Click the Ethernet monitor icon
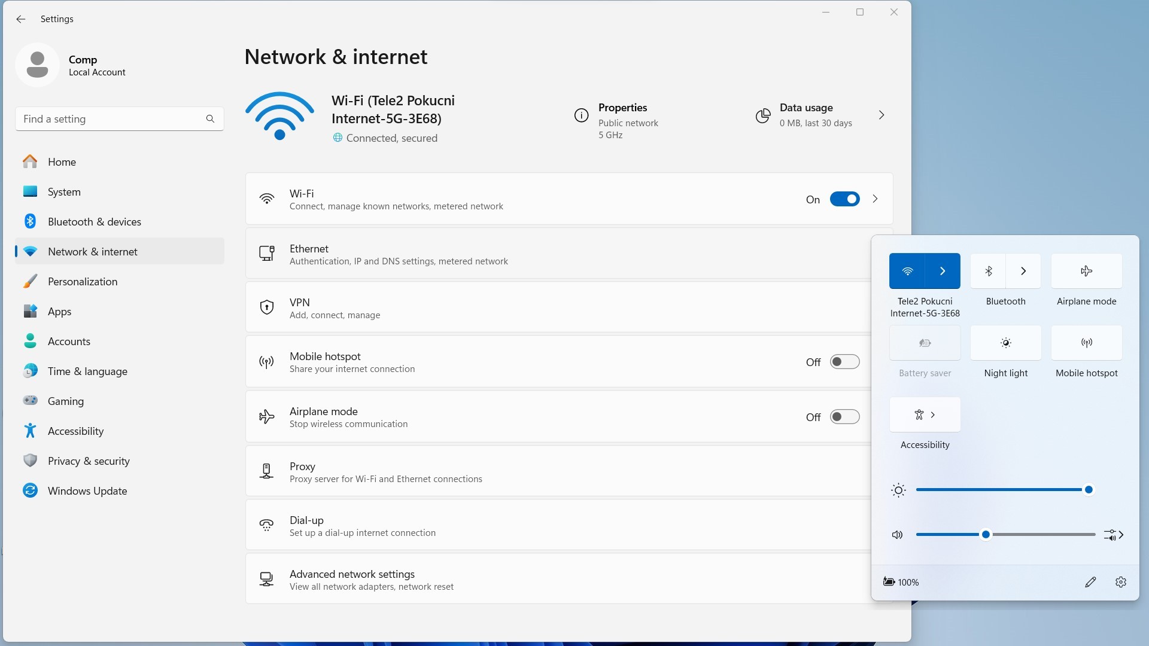Screen dimensions: 1149x646 (267, 253)
